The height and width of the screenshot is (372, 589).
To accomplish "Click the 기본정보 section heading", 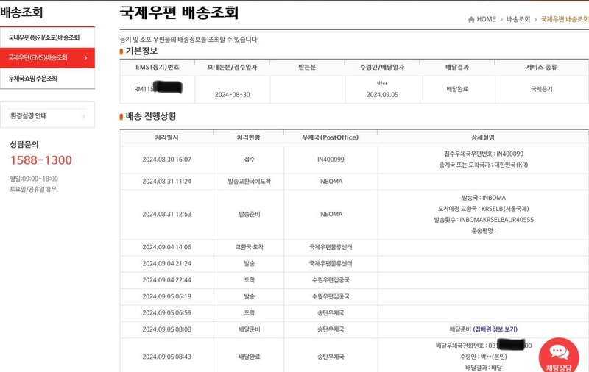I will 141,51.
